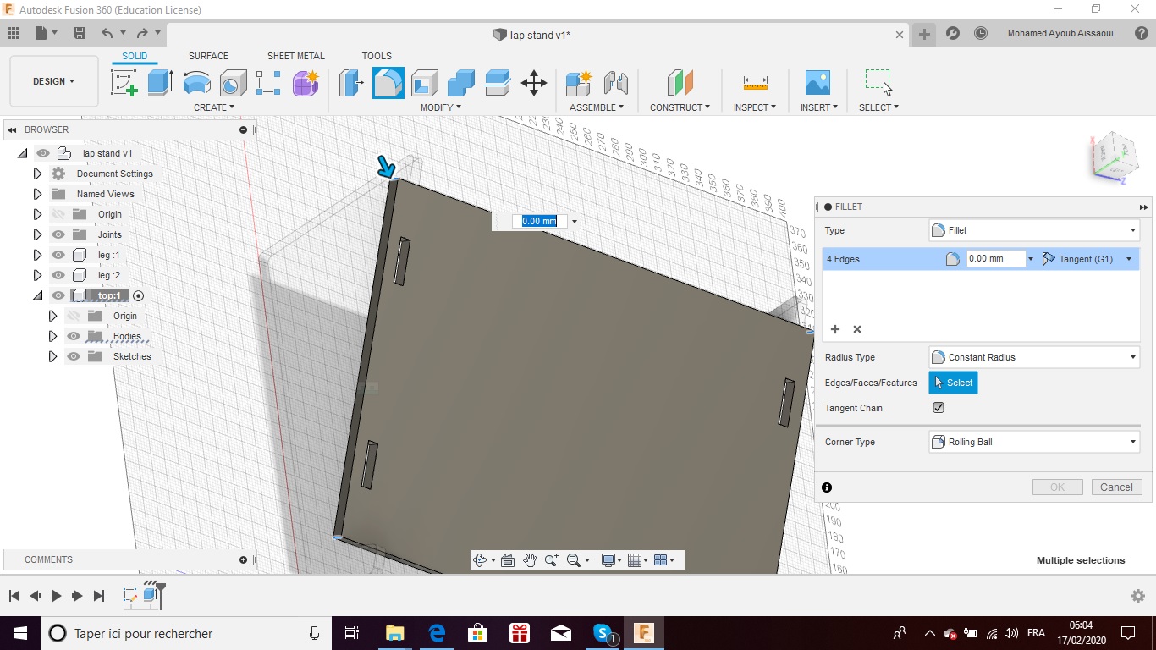The width and height of the screenshot is (1156, 650).
Task: Click the Insert image icon
Action: pos(817,83)
